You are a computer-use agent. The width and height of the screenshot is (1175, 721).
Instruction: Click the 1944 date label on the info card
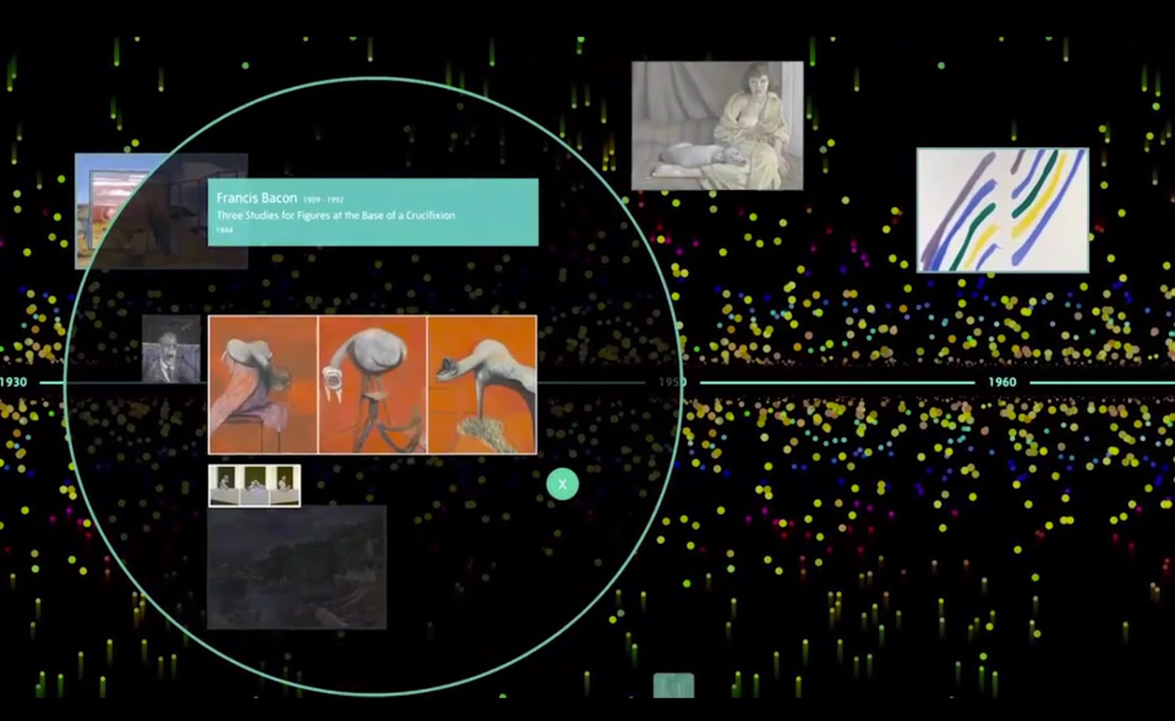[223, 230]
